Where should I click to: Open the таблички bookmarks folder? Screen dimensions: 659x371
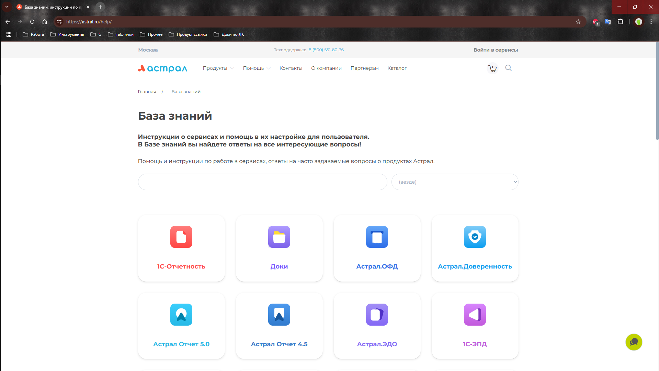[121, 34]
